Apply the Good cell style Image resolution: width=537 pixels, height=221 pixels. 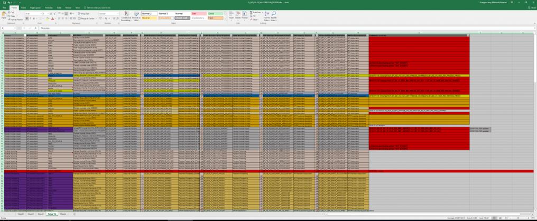tap(216, 14)
